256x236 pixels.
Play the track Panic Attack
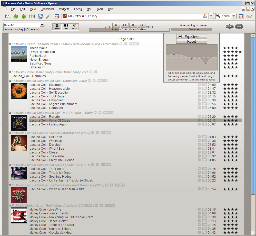pyautogui.click(x=38, y=56)
